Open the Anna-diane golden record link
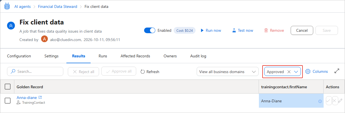This screenshot has width=345, height=113. tap(27, 98)
